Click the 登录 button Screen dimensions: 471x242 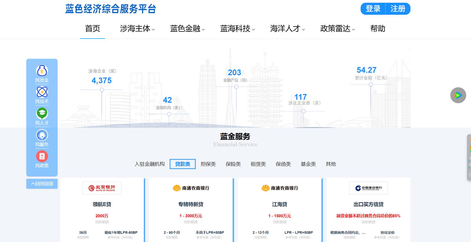click(373, 9)
